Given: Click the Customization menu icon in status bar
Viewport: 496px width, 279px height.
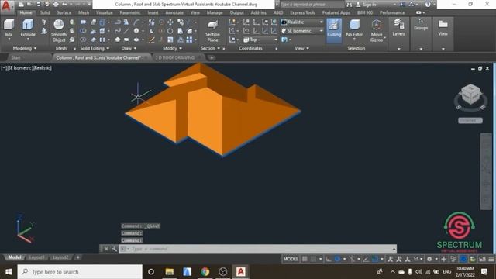Looking at the screenshot, I should click(491, 259).
